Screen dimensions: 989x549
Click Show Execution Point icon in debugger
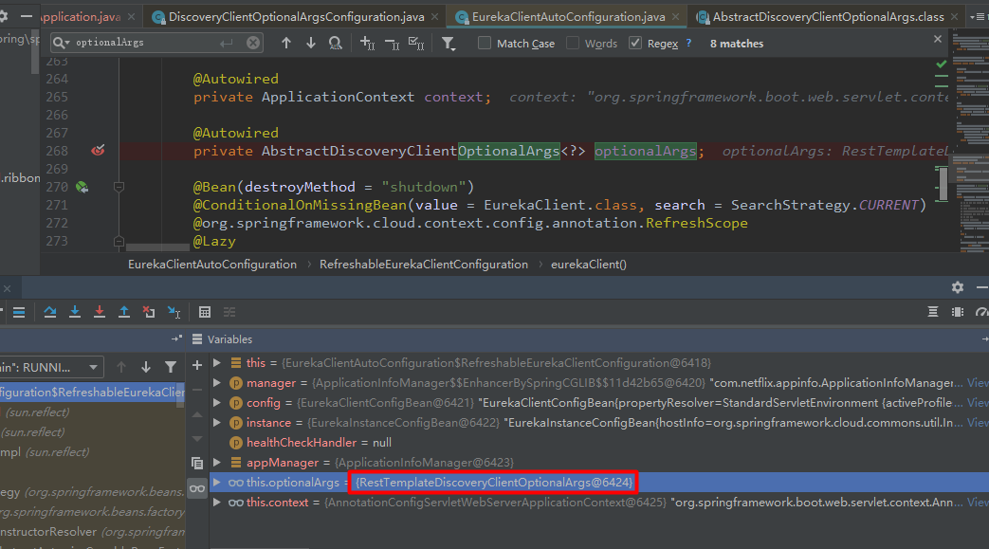click(x=19, y=312)
